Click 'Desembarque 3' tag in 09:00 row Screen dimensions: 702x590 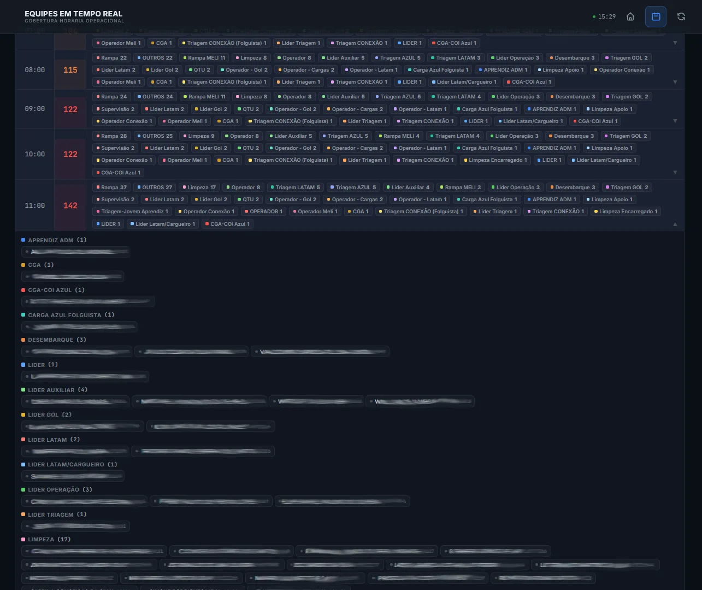pos(573,96)
